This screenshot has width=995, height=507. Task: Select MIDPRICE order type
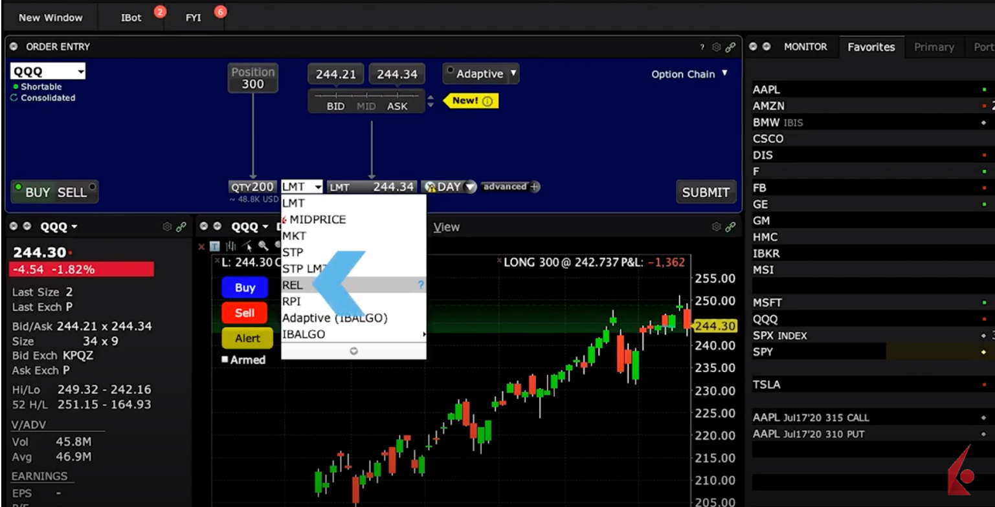[353, 219]
